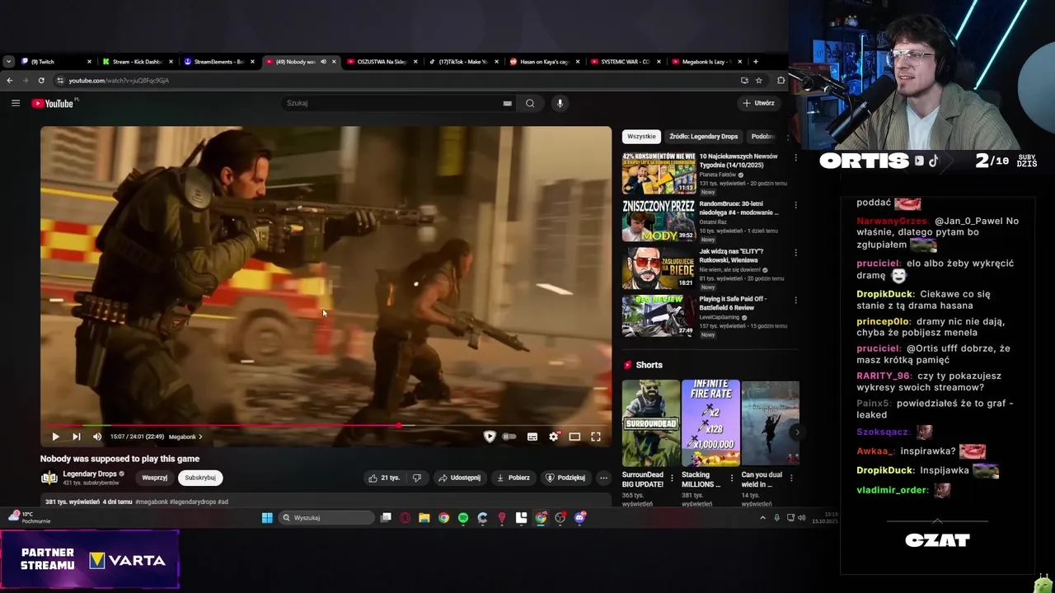Viewport: 1055px width, 593px height.
Task: Toggle the autoplay switch
Action: click(509, 437)
